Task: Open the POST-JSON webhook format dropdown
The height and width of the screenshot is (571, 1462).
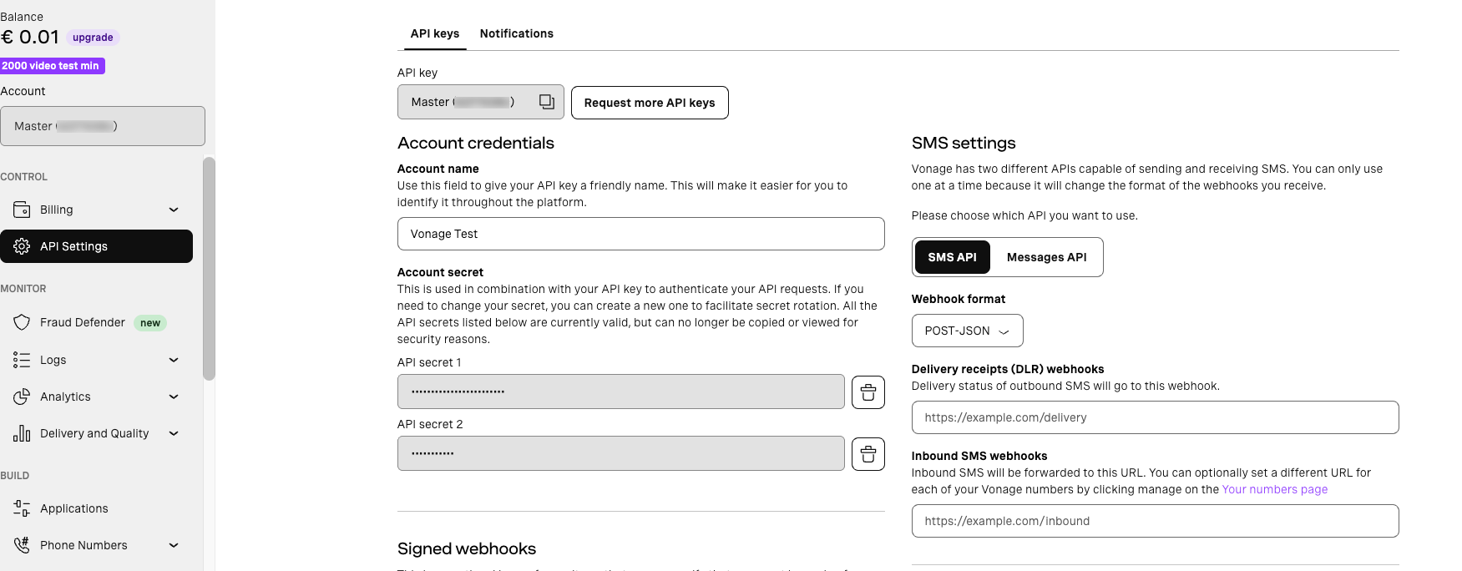Action: tap(967, 331)
